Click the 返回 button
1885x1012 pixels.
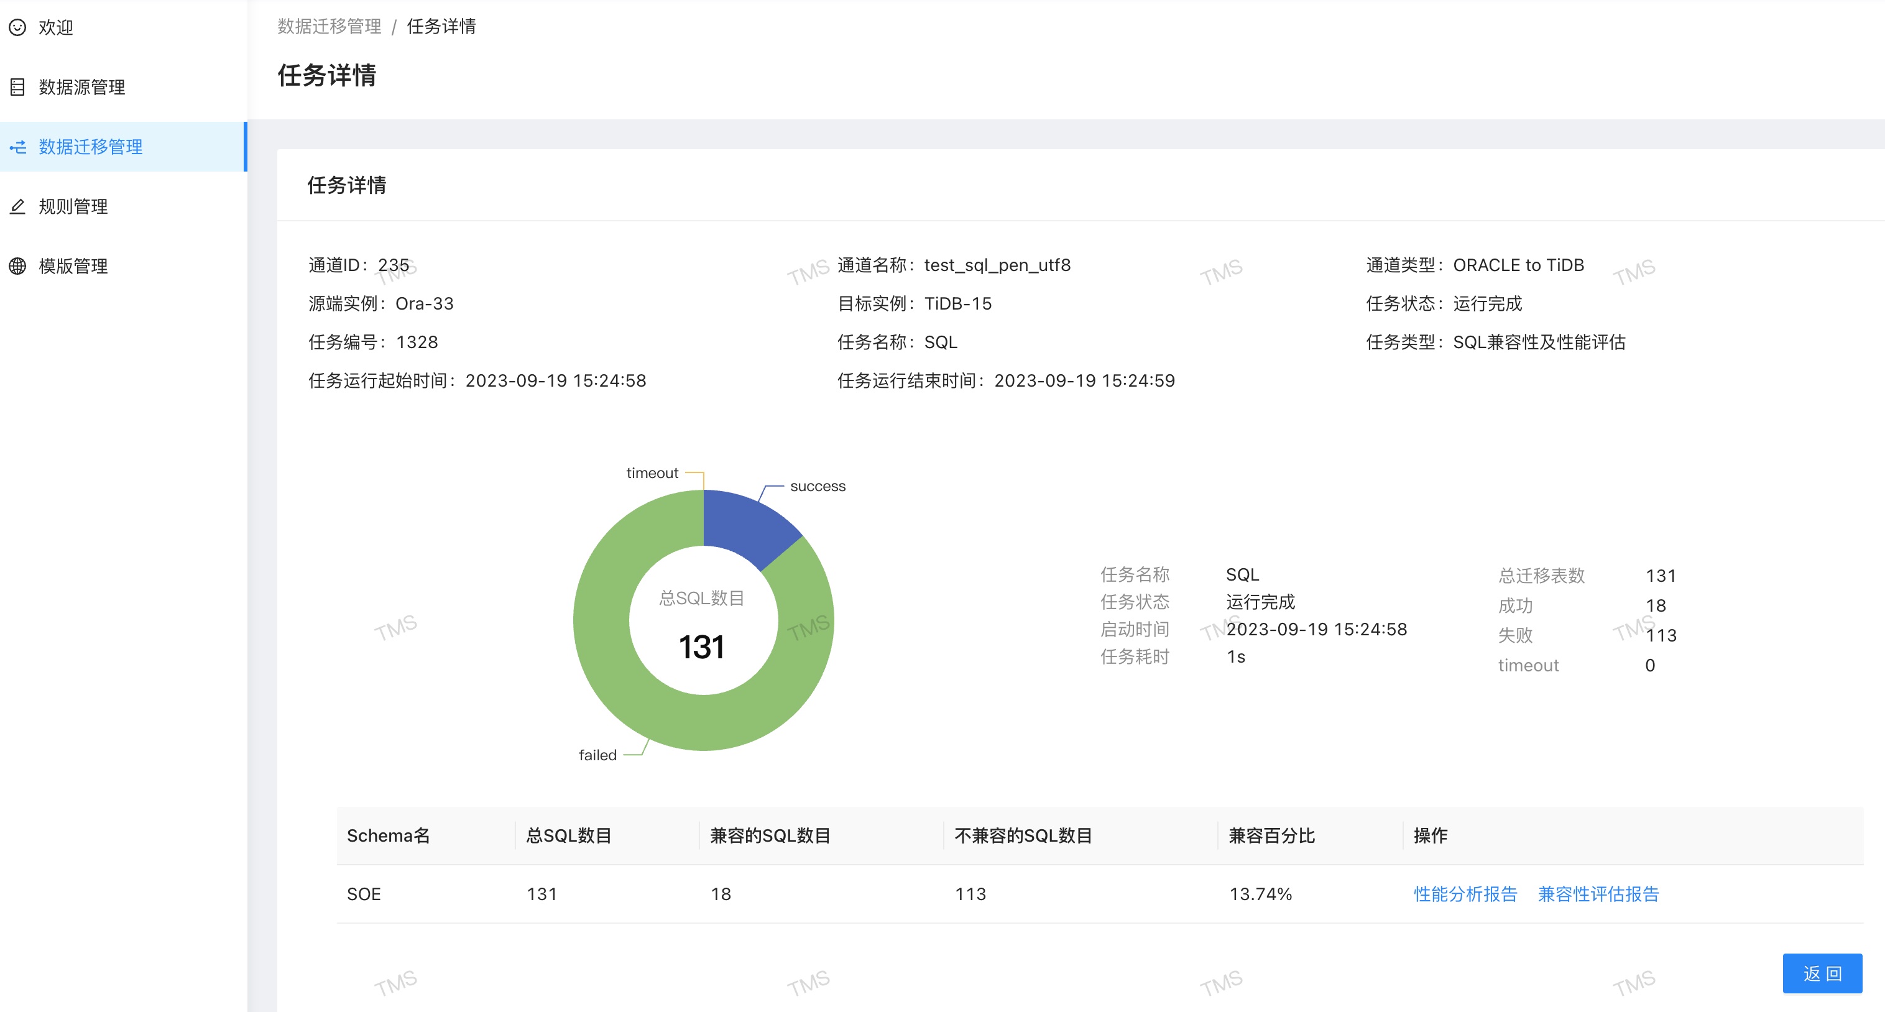click(x=1823, y=972)
